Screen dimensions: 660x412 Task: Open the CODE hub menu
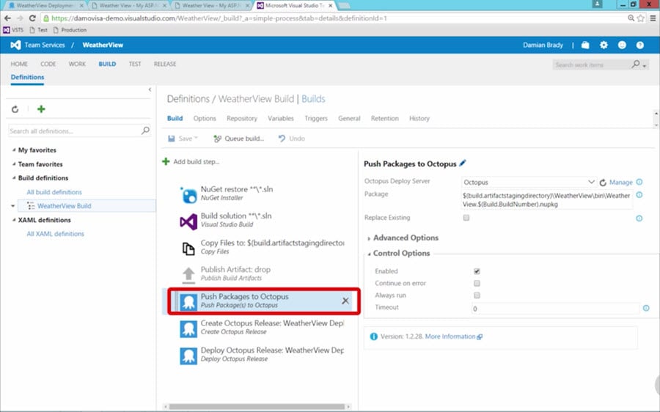tap(48, 64)
